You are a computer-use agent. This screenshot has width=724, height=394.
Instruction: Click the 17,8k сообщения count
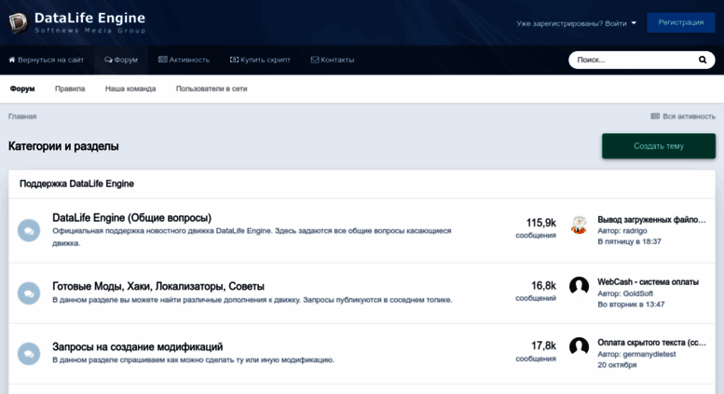tap(536, 351)
